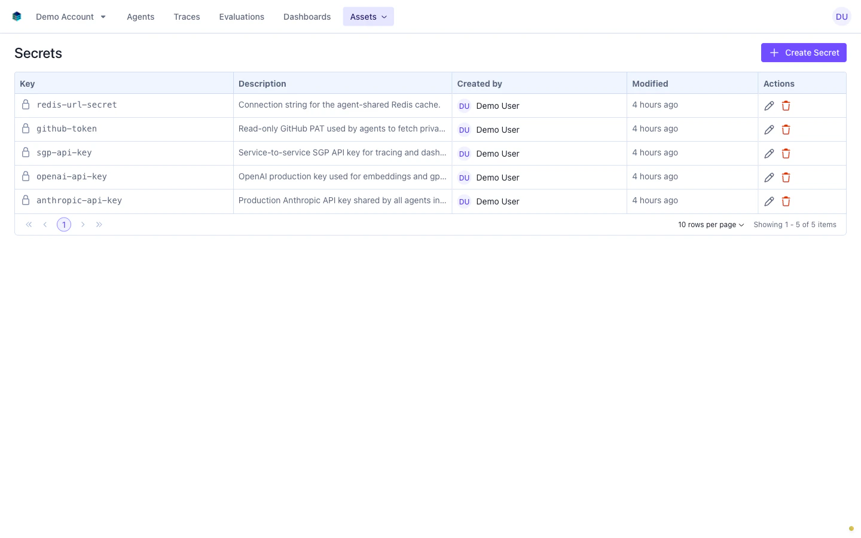Click the Read-only GitHub PAT description
The width and height of the screenshot is (861, 538).
pyautogui.click(x=342, y=129)
